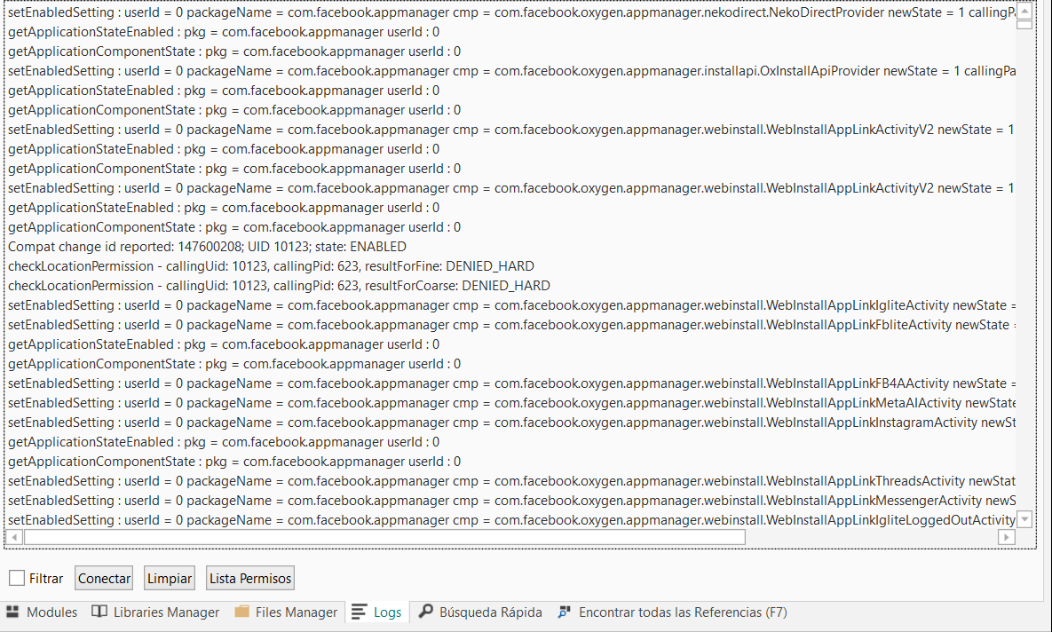Click the log line mentioning OxInstallApiProvider

coord(510,70)
